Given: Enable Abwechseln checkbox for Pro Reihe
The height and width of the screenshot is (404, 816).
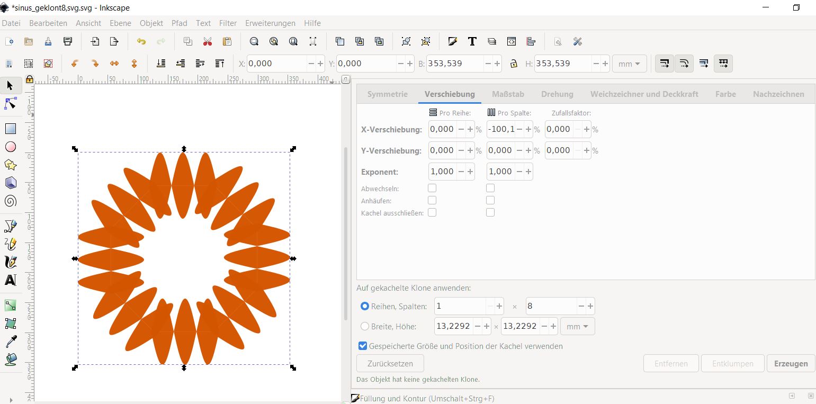Looking at the screenshot, I should click(x=432, y=188).
